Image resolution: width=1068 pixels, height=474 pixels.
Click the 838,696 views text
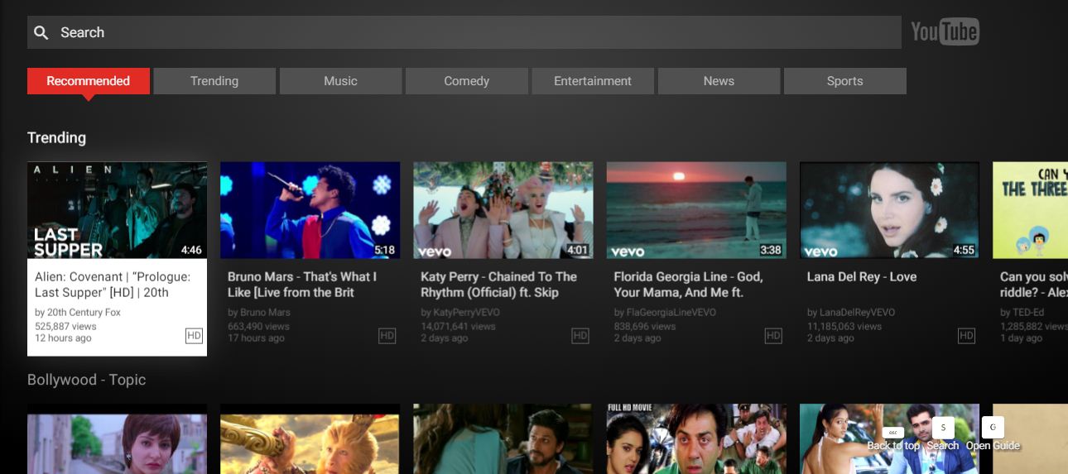[646, 326]
